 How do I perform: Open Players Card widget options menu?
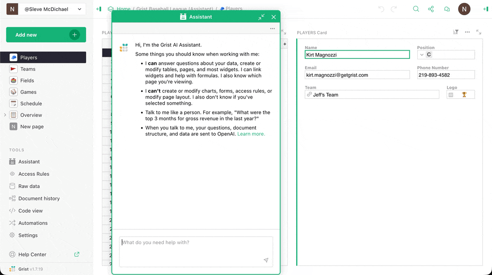pyautogui.click(x=467, y=32)
